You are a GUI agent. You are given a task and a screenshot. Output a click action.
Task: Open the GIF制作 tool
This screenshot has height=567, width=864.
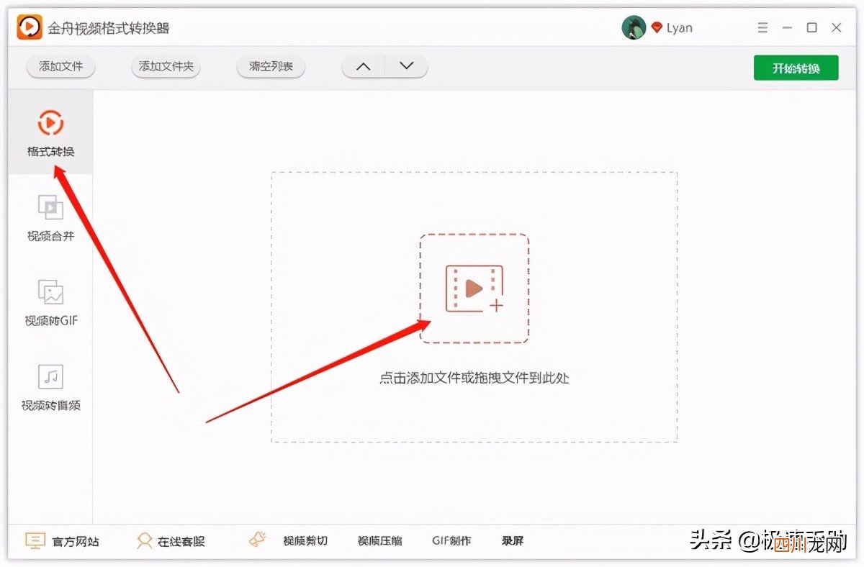click(x=451, y=541)
